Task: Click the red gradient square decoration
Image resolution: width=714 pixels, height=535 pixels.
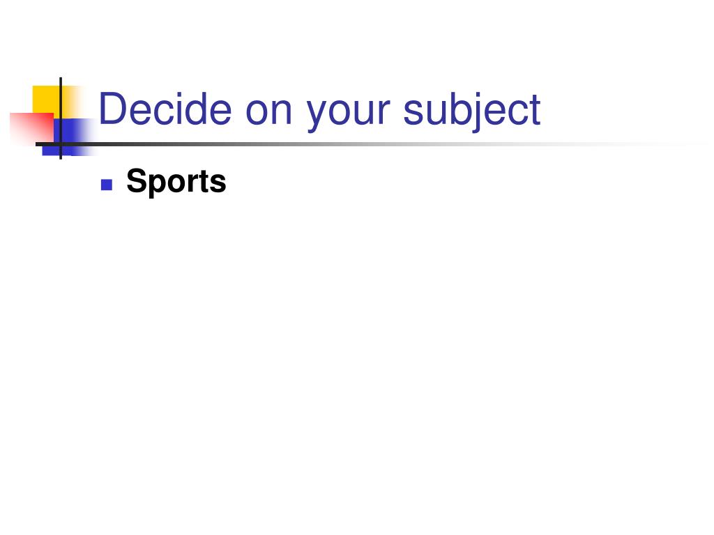Action: [32, 128]
